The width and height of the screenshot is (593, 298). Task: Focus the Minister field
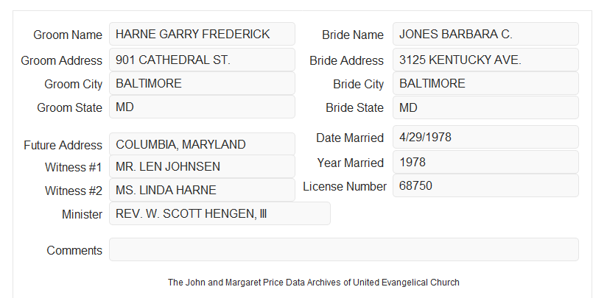[x=220, y=213]
